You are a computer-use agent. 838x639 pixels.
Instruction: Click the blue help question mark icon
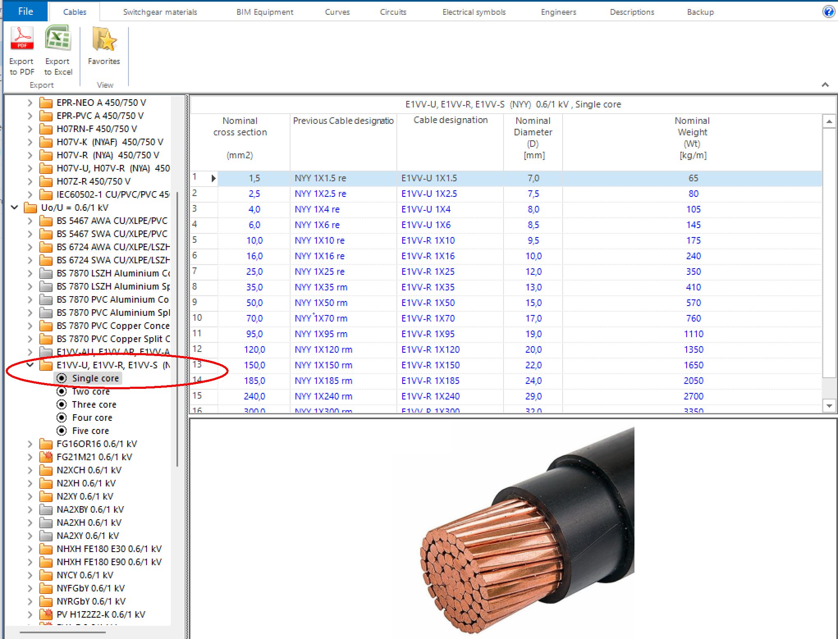pyautogui.click(x=828, y=11)
